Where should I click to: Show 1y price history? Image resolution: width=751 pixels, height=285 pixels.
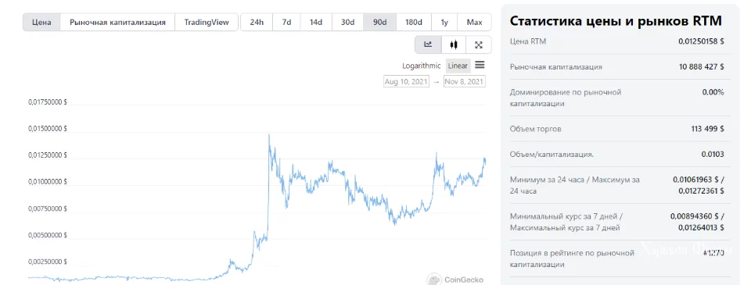(444, 22)
